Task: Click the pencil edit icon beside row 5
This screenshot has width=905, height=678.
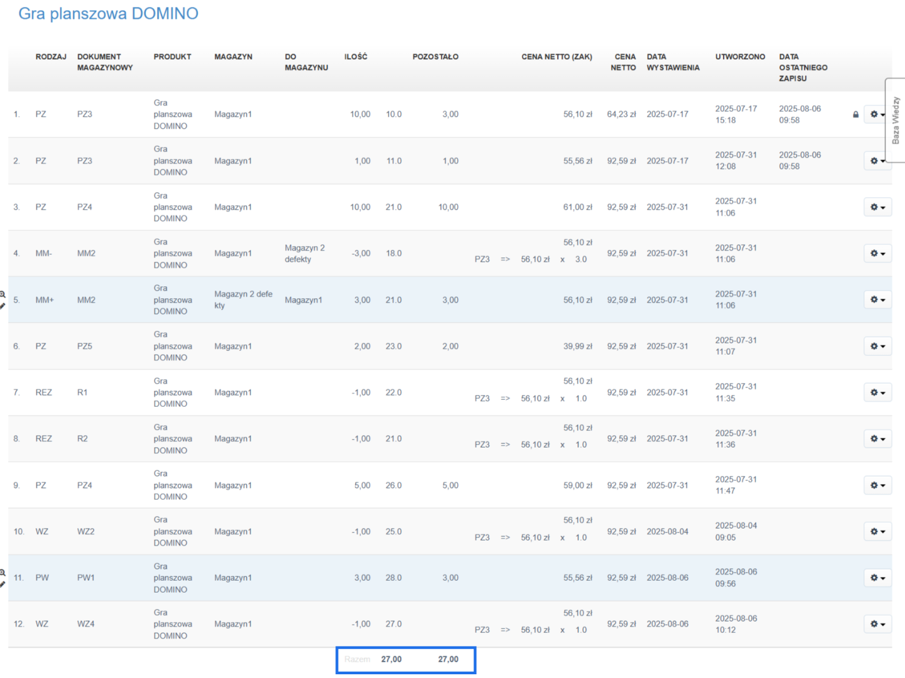Action: 3,306
